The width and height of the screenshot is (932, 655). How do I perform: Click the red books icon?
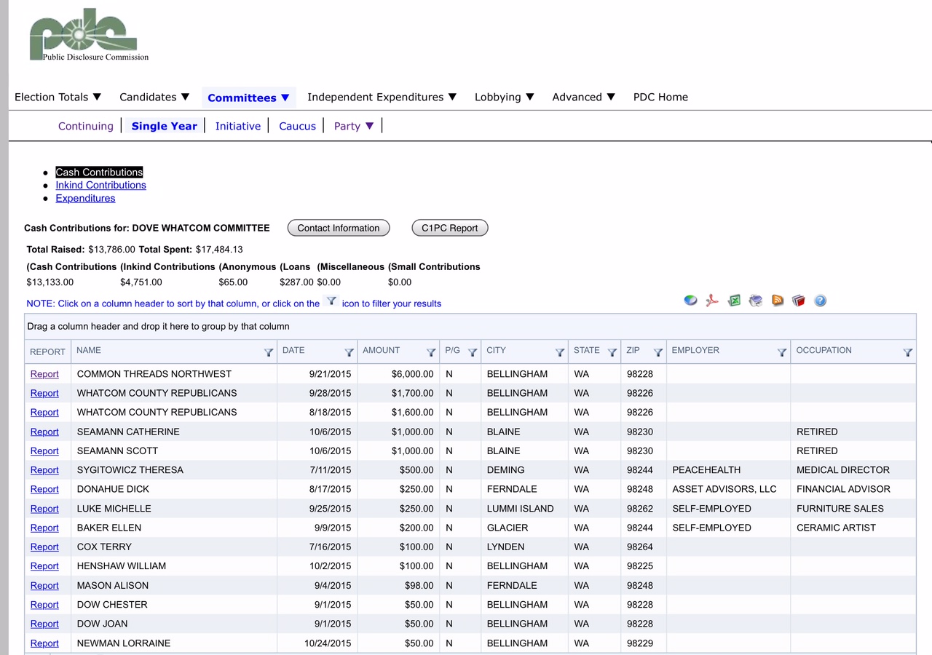pos(799,301)
